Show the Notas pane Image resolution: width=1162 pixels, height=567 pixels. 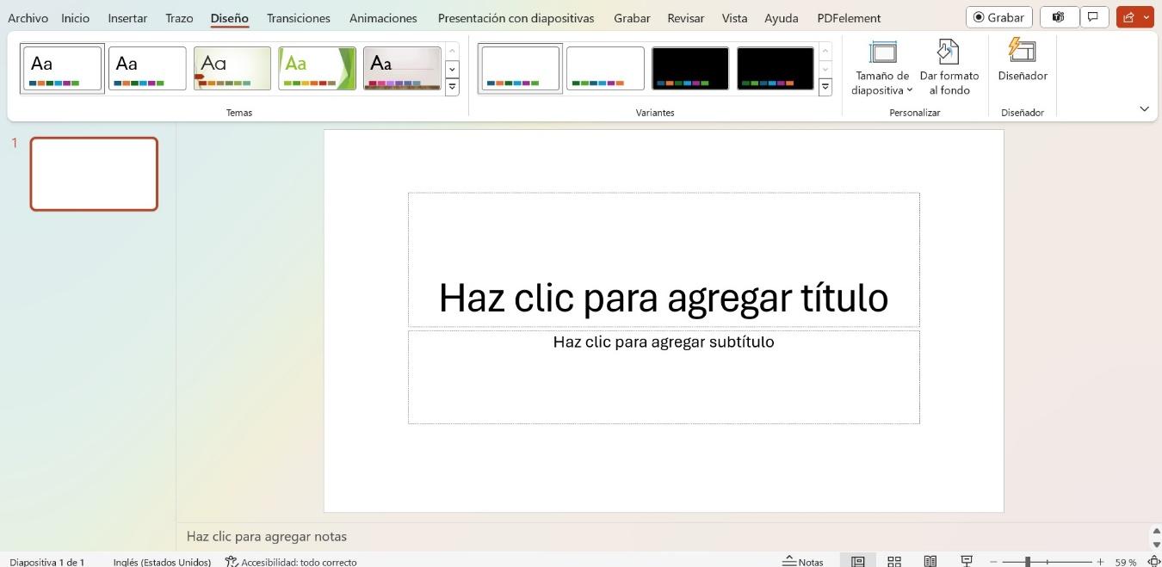[x=804, y=561]
